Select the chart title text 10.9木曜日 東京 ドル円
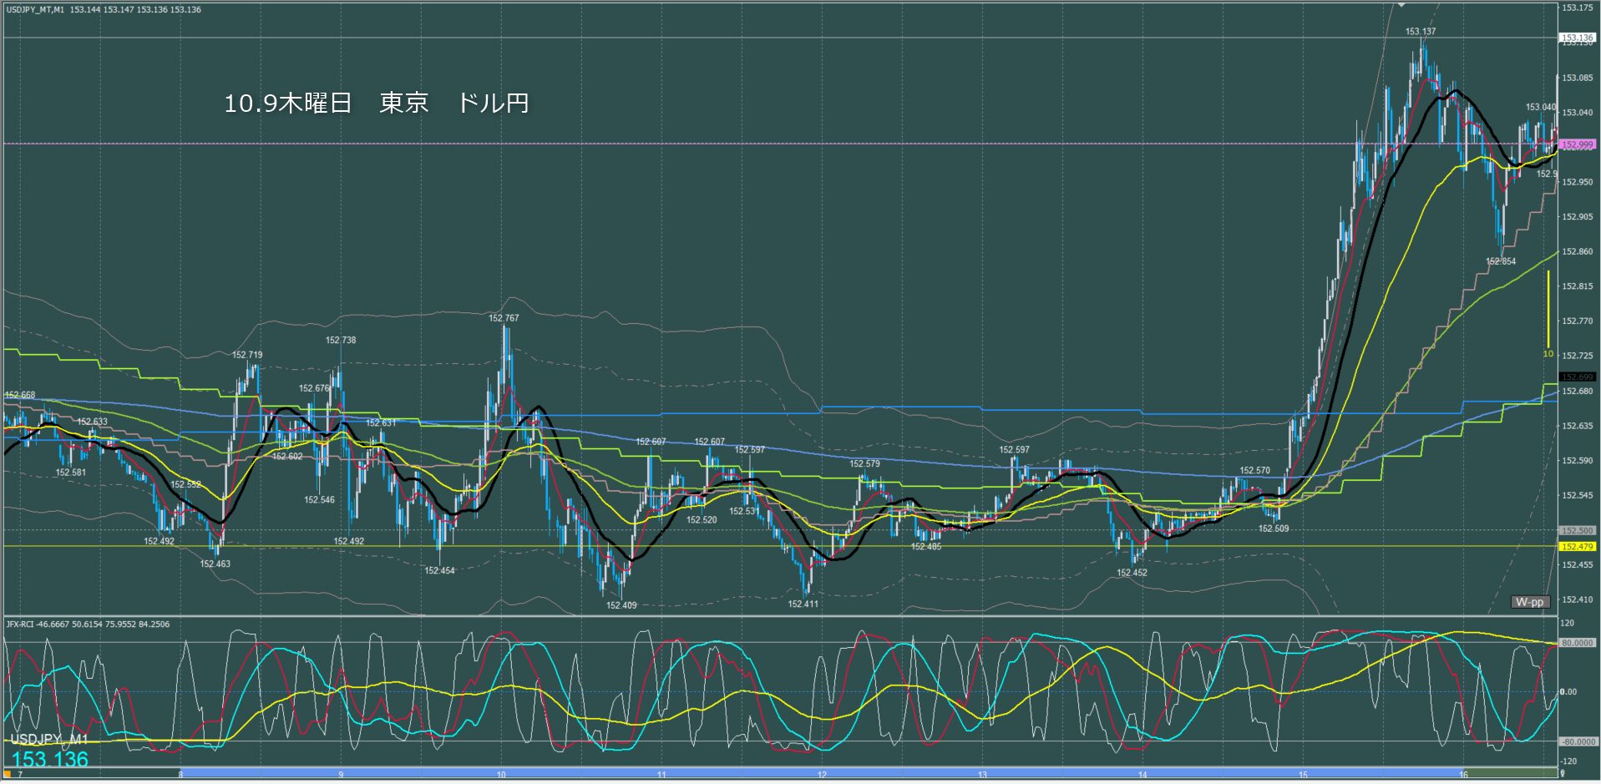Viewport: 1601px width, 784px height. coord(376,103)
